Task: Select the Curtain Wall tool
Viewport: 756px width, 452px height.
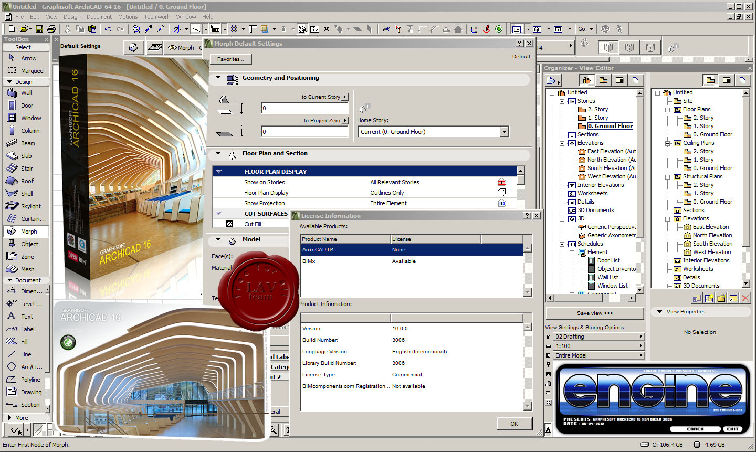Action: click(x=26, y=219)
